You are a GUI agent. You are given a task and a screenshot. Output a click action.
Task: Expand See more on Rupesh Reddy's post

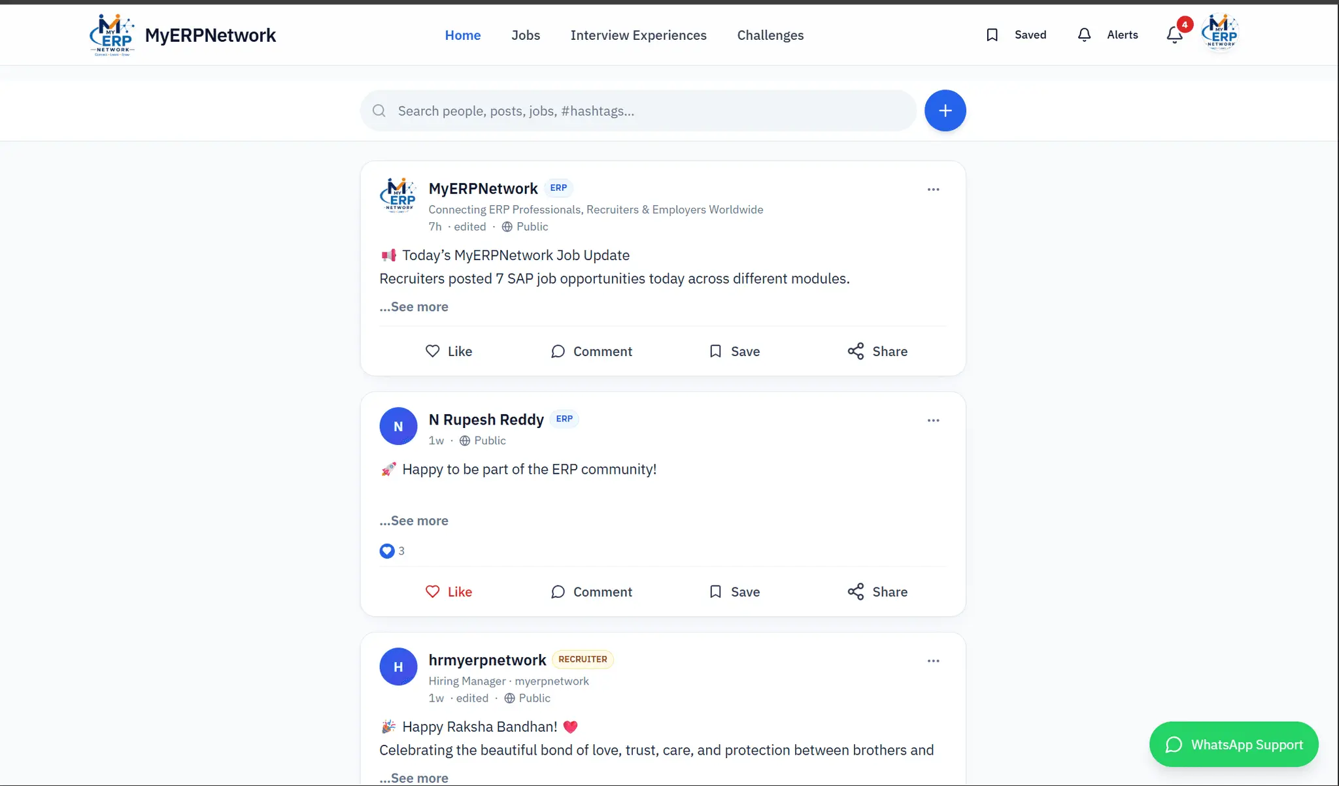(414, 521)
